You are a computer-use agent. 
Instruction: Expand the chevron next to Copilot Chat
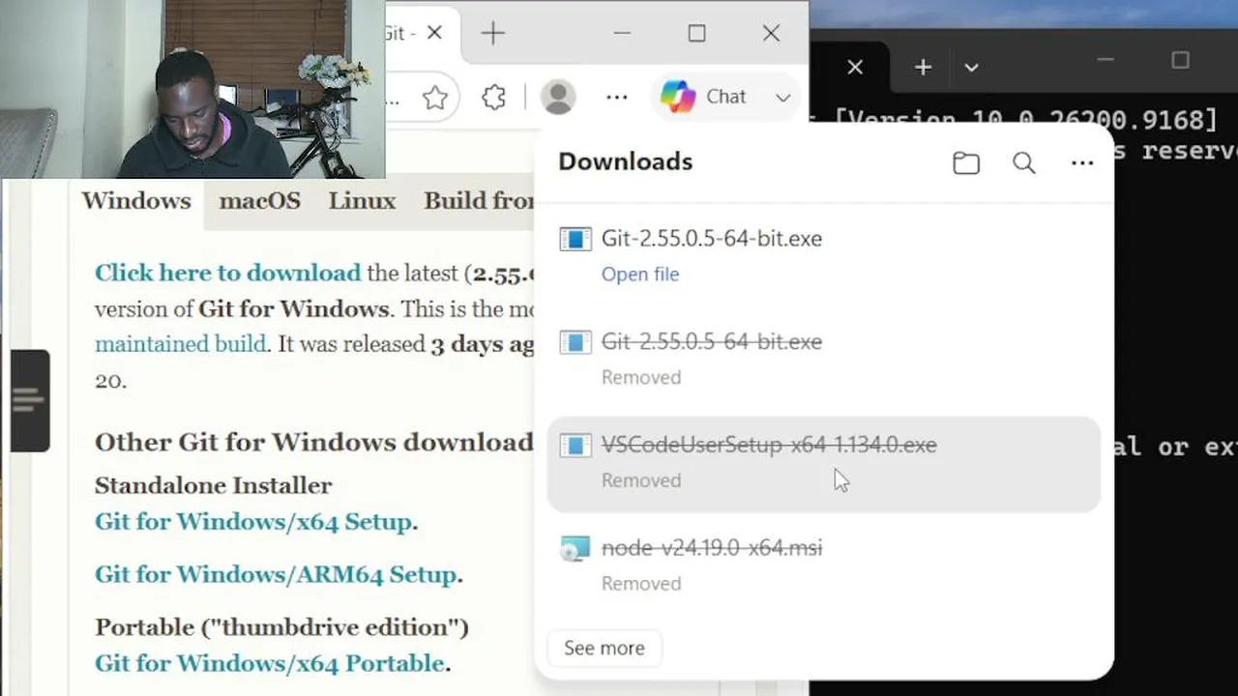point(782,98)
